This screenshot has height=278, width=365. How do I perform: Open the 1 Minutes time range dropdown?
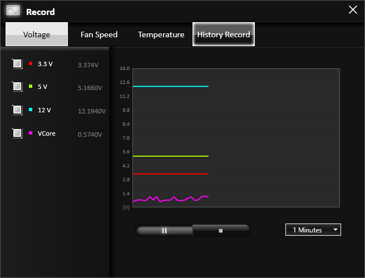pos(313,230)
